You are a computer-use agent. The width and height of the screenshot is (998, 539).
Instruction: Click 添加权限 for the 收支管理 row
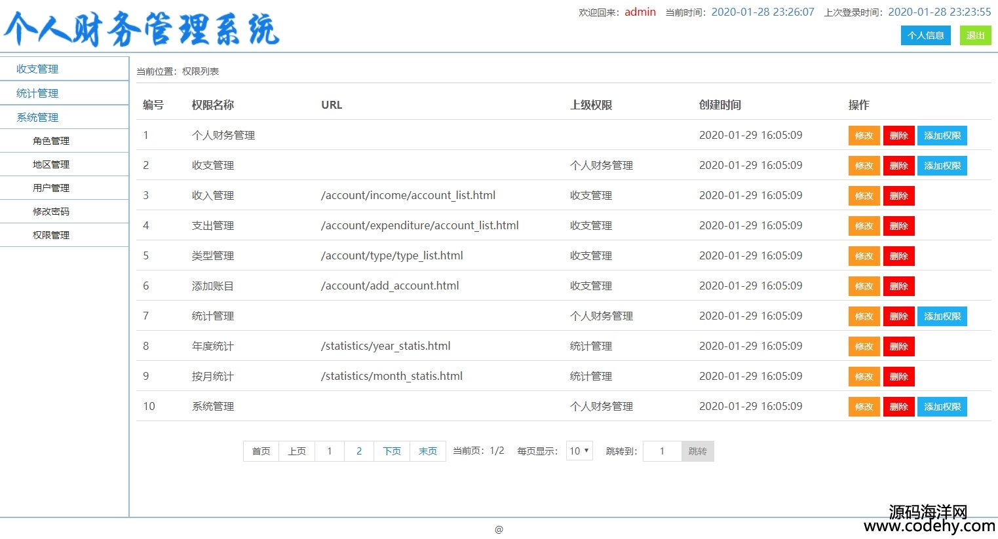point(942,166)
